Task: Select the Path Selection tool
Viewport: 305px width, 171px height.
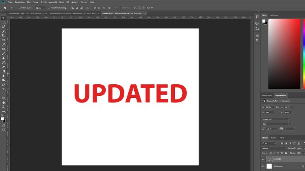Action: coord(3,94)
